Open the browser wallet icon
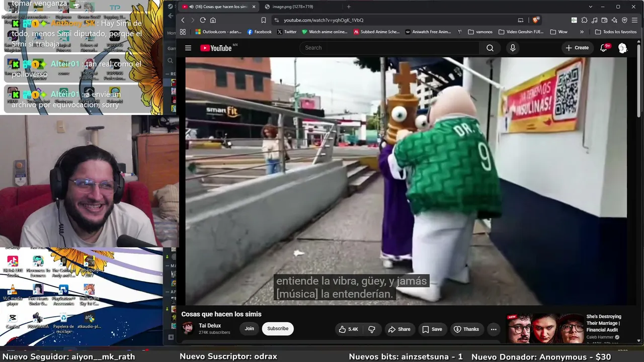 pos(604,20)
